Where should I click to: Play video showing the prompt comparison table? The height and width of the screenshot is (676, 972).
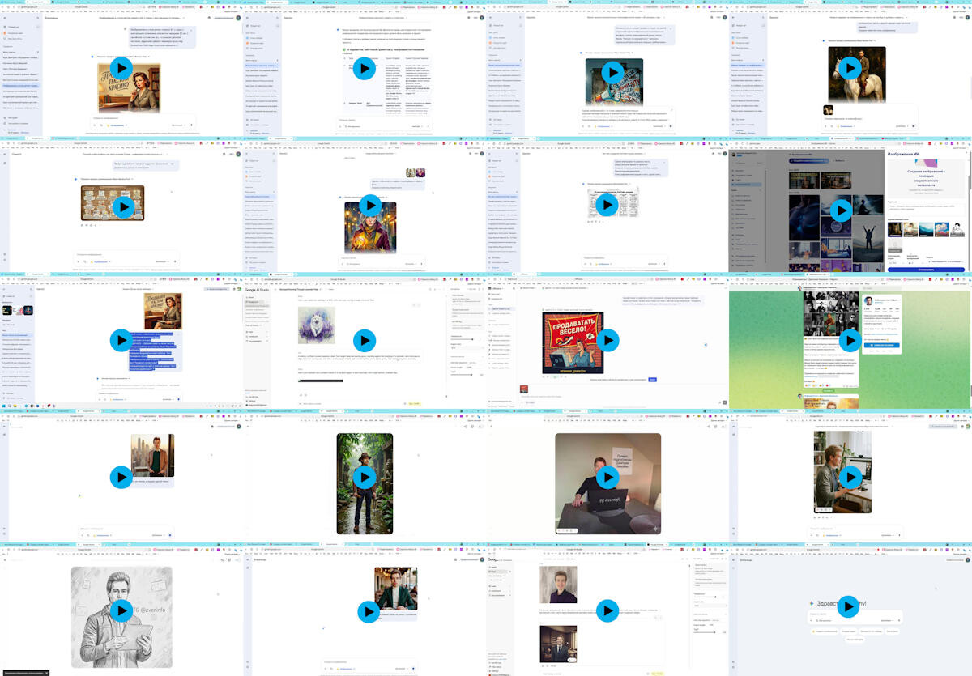coord(364,69)
